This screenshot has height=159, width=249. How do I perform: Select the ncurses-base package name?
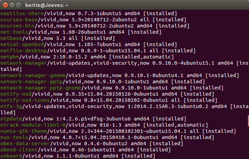19,20
